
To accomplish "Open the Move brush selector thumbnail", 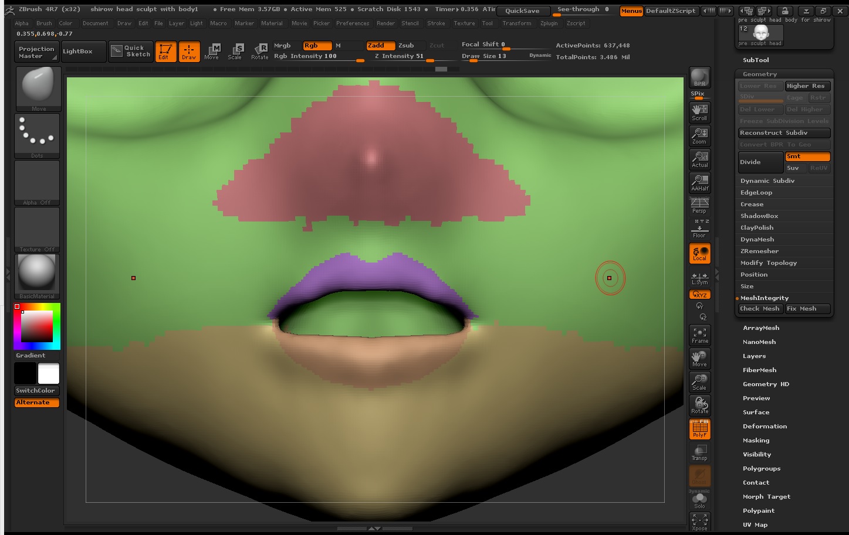I will tap(38, 89).
